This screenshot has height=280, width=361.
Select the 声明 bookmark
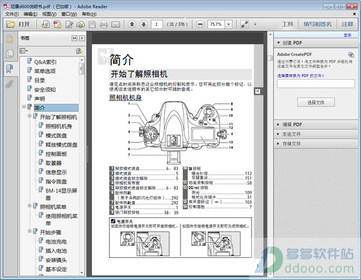coord(39,99)
